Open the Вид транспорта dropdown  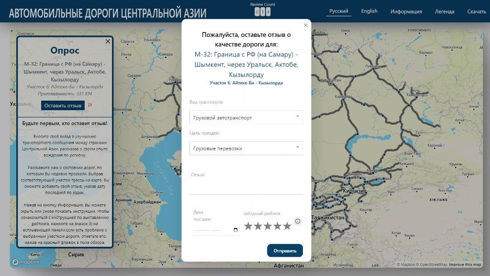coord(245,117)
